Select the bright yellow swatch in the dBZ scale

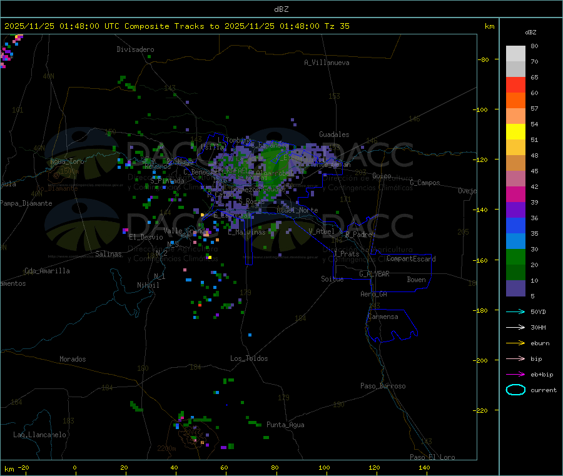coord(515,132)
